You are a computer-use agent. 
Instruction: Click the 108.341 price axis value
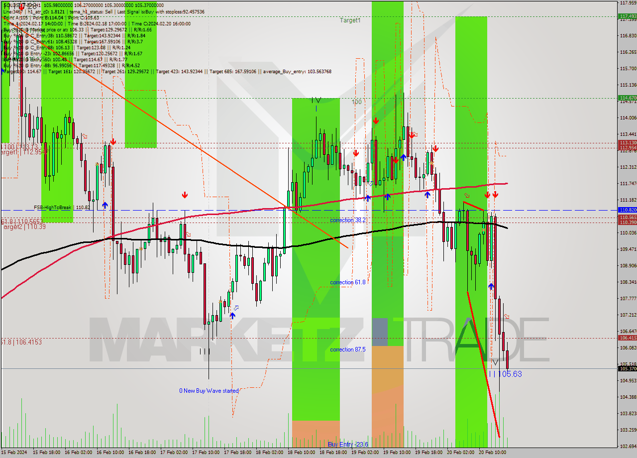tap(628, 282)
